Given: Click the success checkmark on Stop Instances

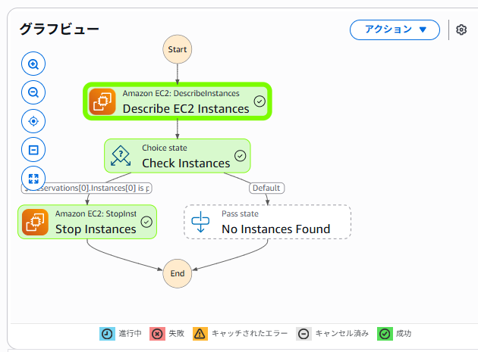Looking at the screenshot, I should (x=146, y=222).
